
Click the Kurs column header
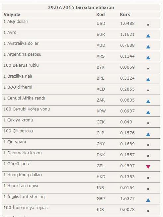coord(125,14)
